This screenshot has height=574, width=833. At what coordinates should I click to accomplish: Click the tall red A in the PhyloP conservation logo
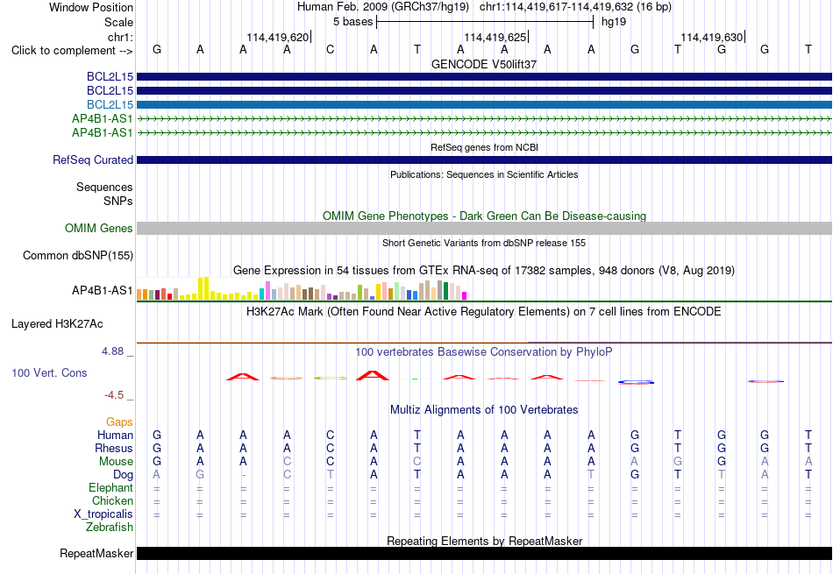pos(373,375)
